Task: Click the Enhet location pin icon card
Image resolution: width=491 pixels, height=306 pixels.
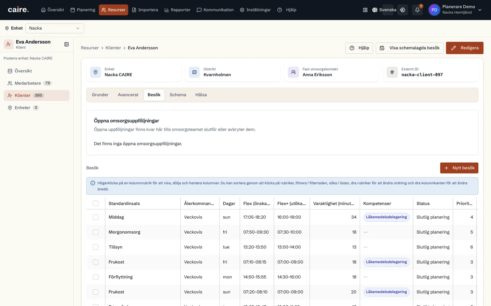Action: pos(95,72)
